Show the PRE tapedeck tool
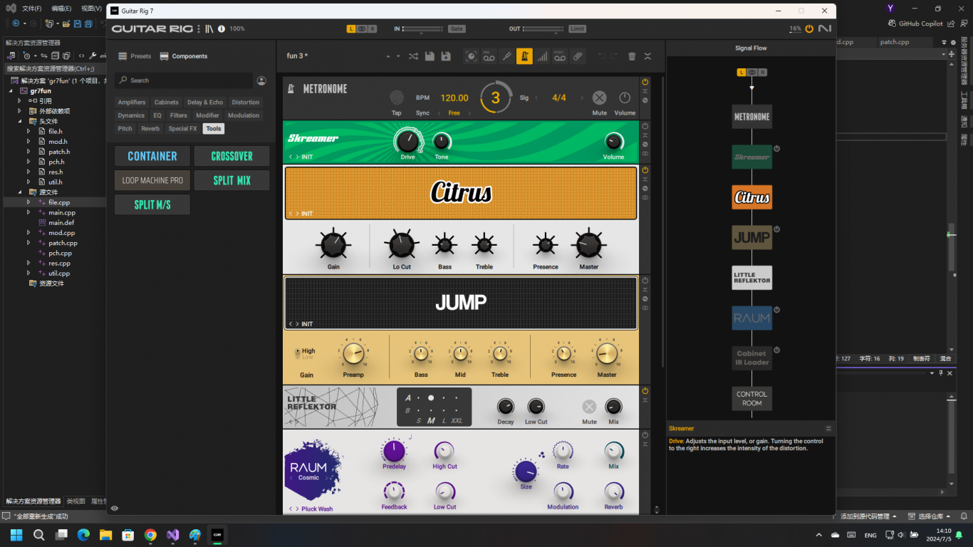 pyautogui.click(x=489, y=56)
